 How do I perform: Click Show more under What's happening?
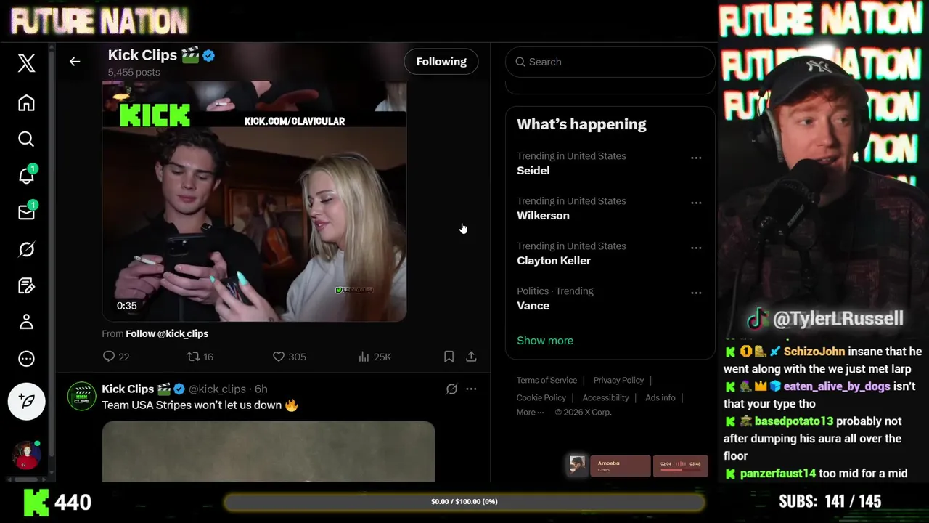[x=545, y=341]
